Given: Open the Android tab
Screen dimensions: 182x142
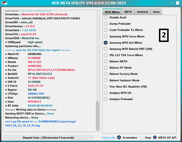Looking at the screenshot, I should click(x=142, y=12).
